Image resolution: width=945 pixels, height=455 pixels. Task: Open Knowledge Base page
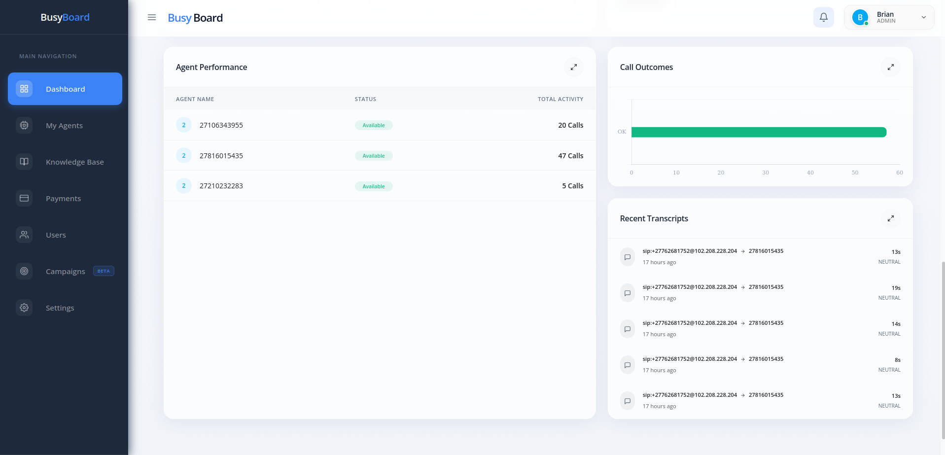pyautogui.click(x=65, y=162)
